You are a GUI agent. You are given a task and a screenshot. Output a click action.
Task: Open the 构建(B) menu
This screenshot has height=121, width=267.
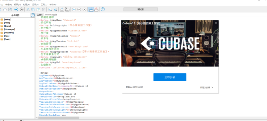click(x=26, y=5)
